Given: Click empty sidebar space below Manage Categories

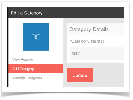Looking at the screenshot, I should [36, 84].
